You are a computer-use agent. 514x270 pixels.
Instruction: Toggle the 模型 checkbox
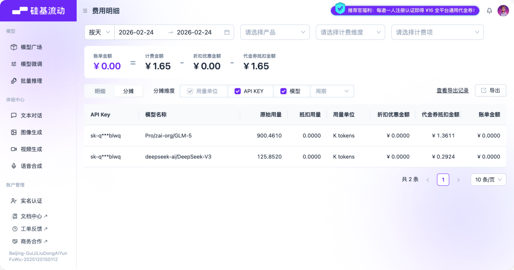point(284,91)
